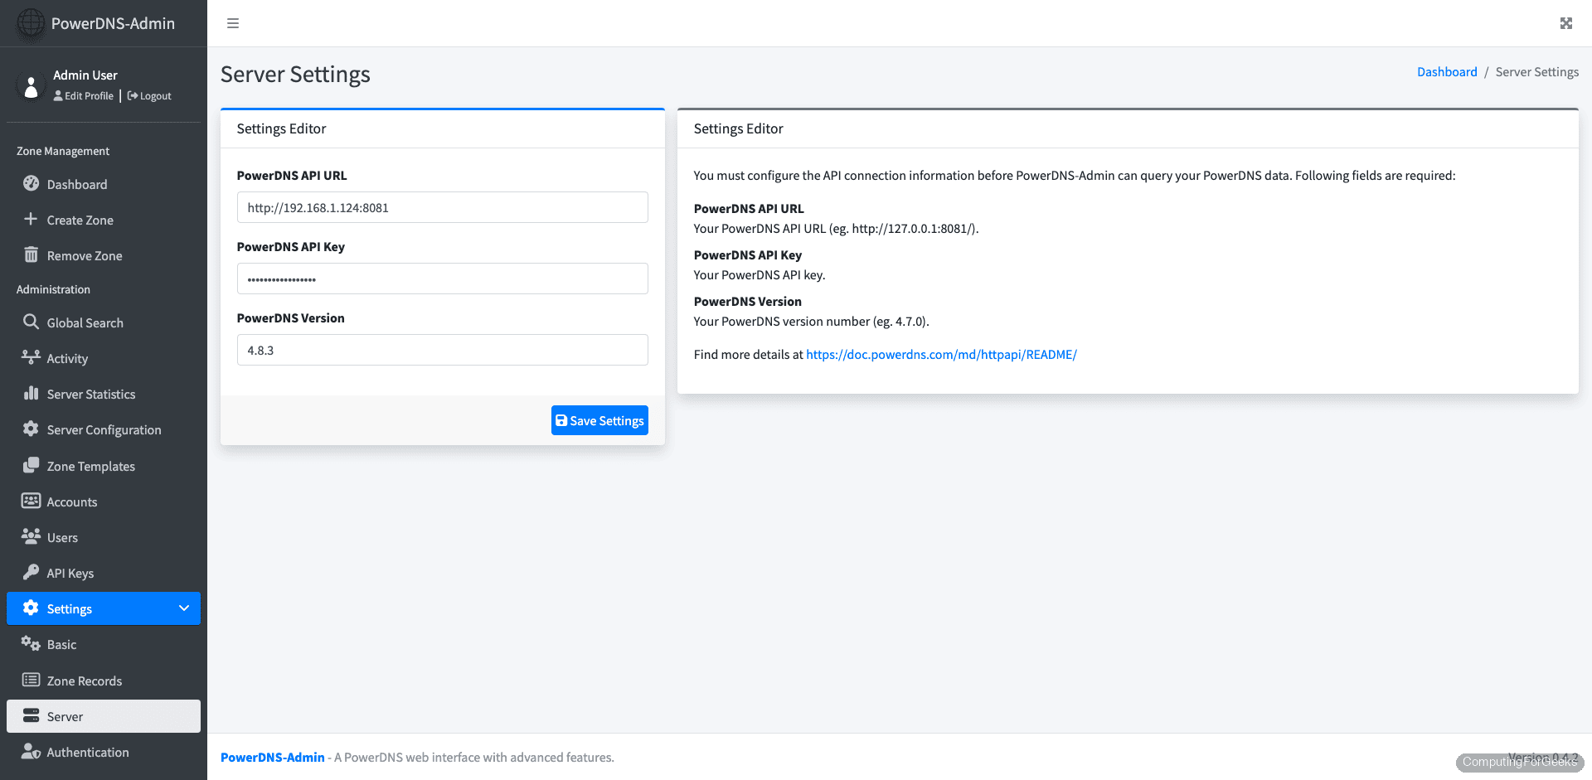Click the Server Configuration gear icon
The width and height of the screenshot is (1592, 780).
31,429
